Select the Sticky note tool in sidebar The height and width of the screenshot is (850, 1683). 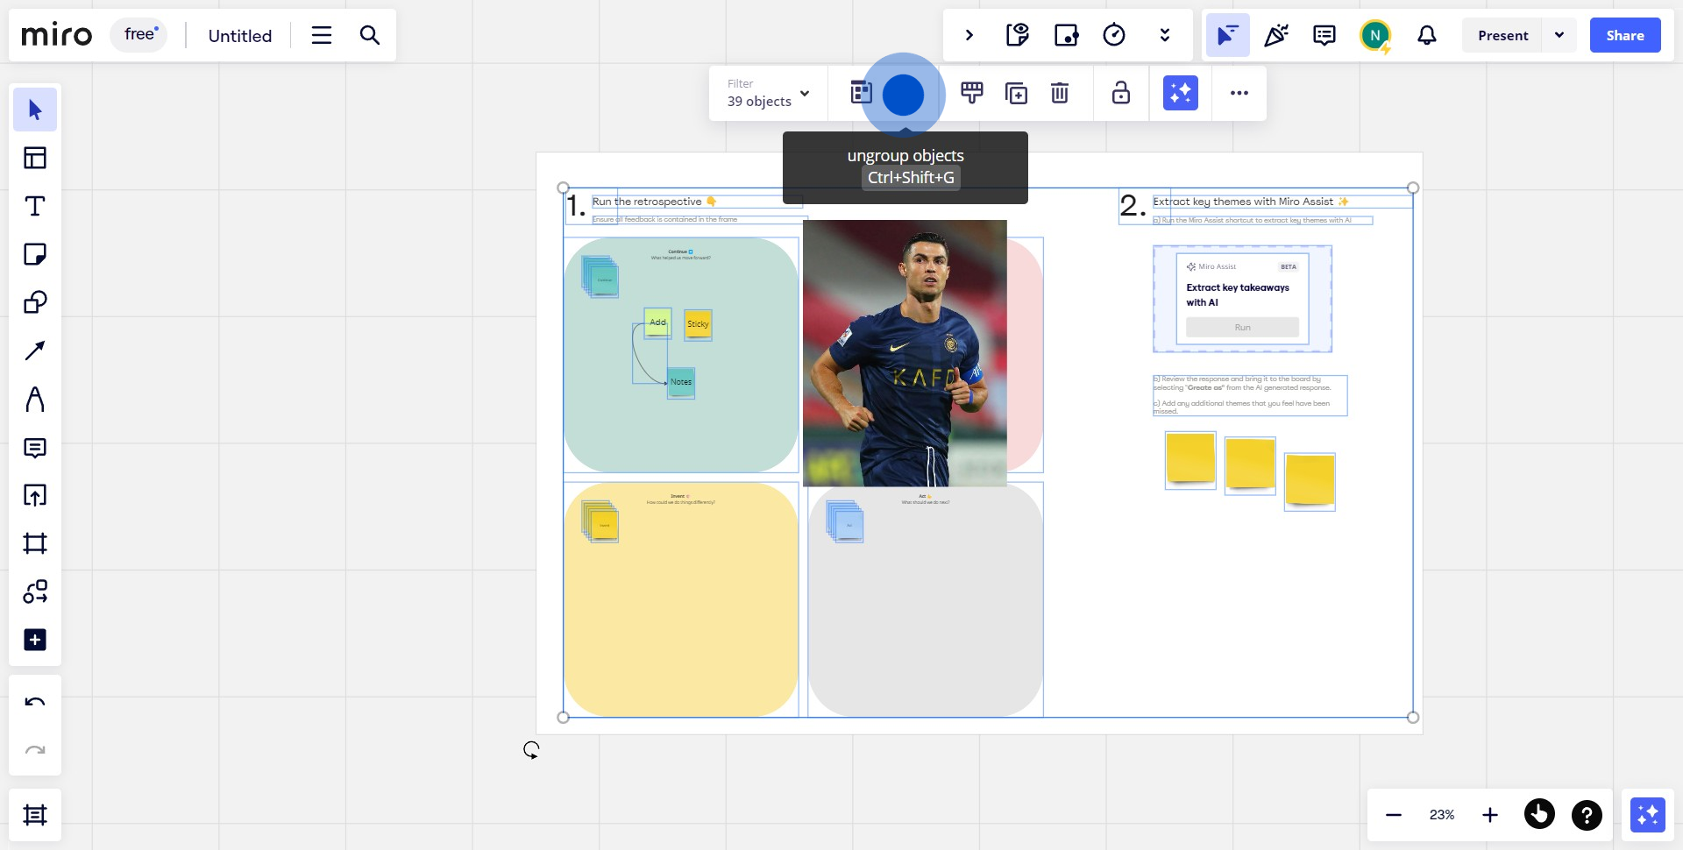(35, 255)
